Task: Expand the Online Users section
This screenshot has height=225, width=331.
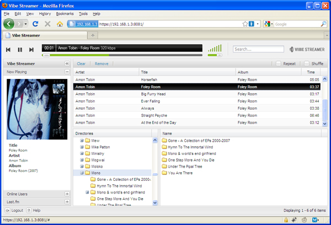Action: click(67, 194)
